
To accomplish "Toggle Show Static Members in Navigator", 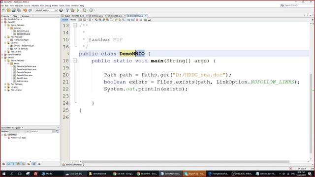I will 13,164.
